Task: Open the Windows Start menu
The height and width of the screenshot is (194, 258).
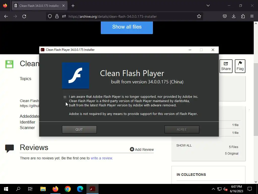Action: click(x=6, y=189)
